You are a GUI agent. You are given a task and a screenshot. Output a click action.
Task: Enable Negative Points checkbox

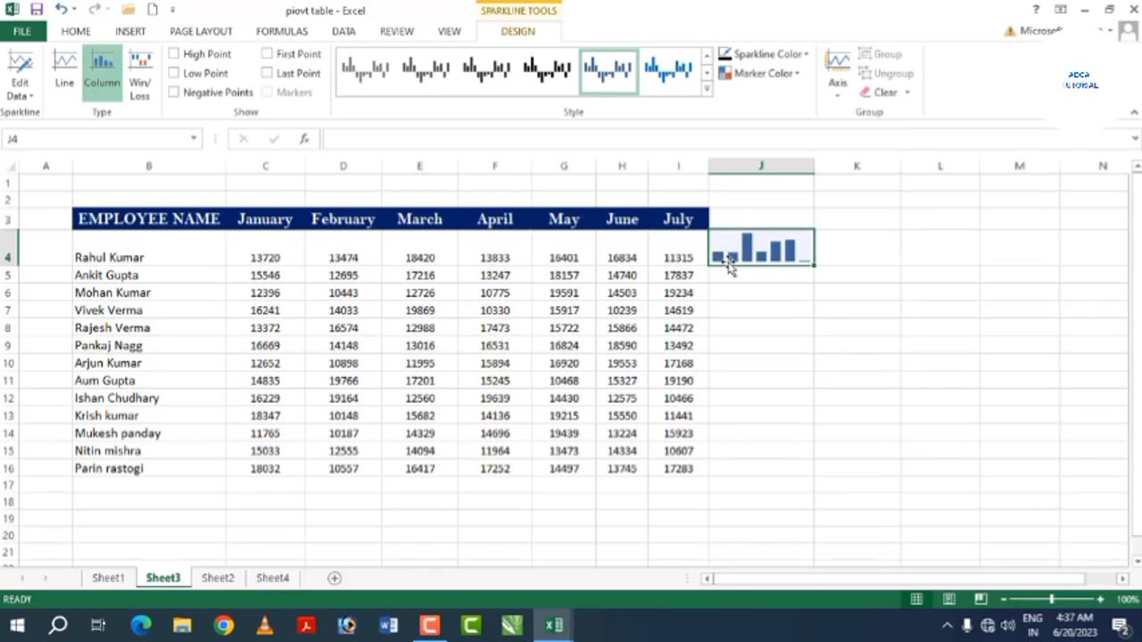(x=174, y=93)
